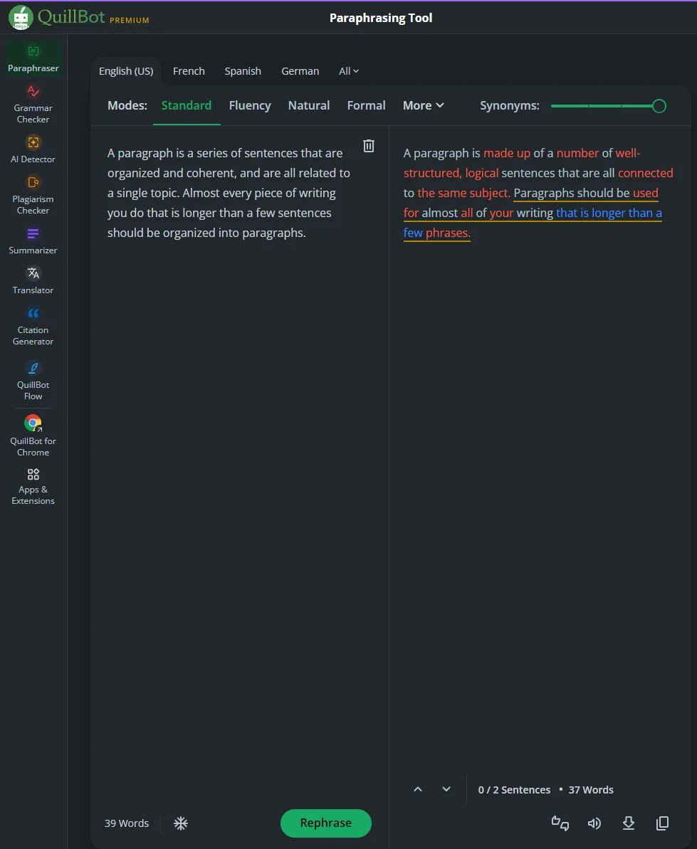Switch to the Spanish language tab

click(x=243, y=71)
